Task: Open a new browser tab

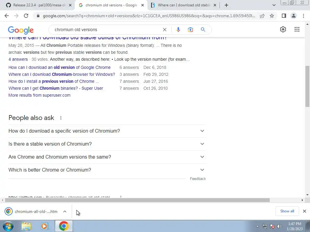Action: [x=226, y=5]
